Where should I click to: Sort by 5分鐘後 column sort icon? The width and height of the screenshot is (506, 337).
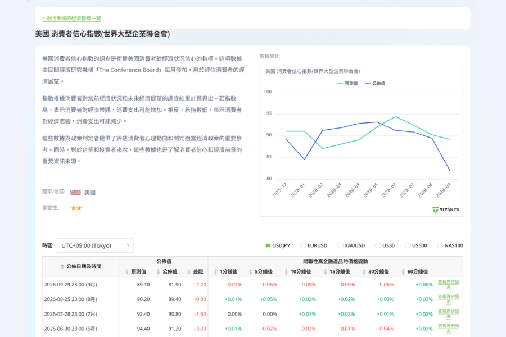250,272
